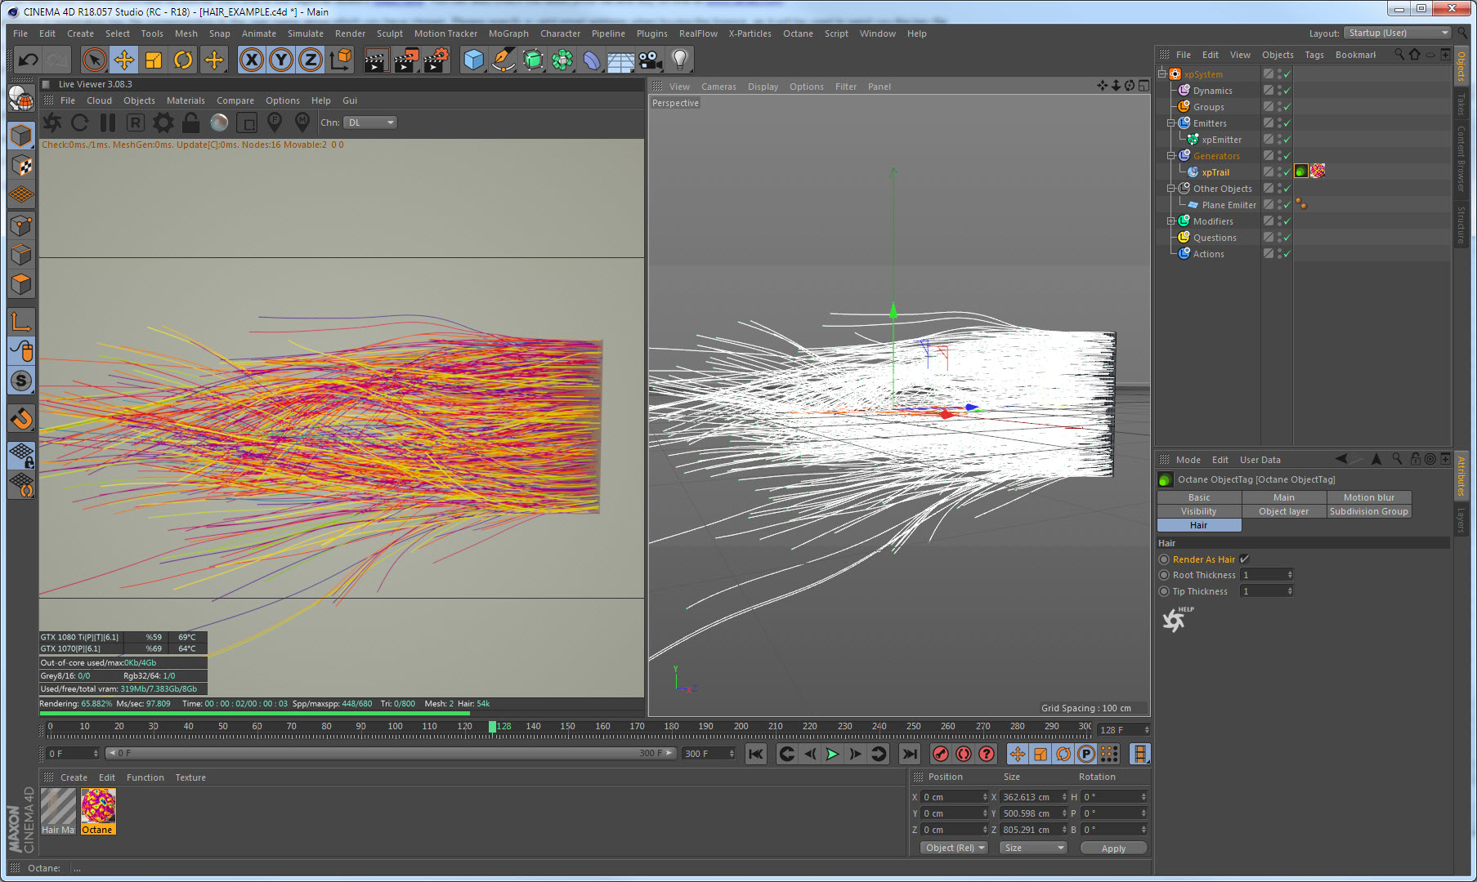Viewport: 1477px width, 882px height.
Task: Open the X-Particles menu
Action: [750, 33]
